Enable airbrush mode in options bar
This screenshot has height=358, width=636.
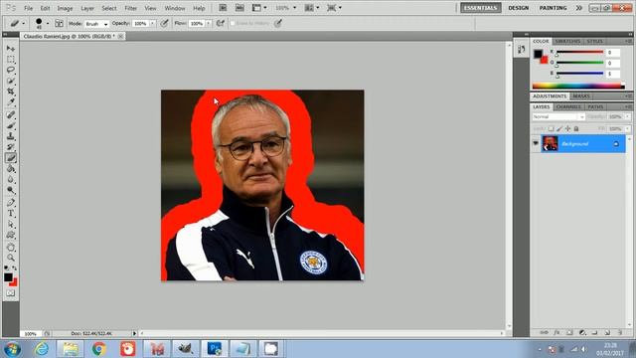tap(221, 24)
